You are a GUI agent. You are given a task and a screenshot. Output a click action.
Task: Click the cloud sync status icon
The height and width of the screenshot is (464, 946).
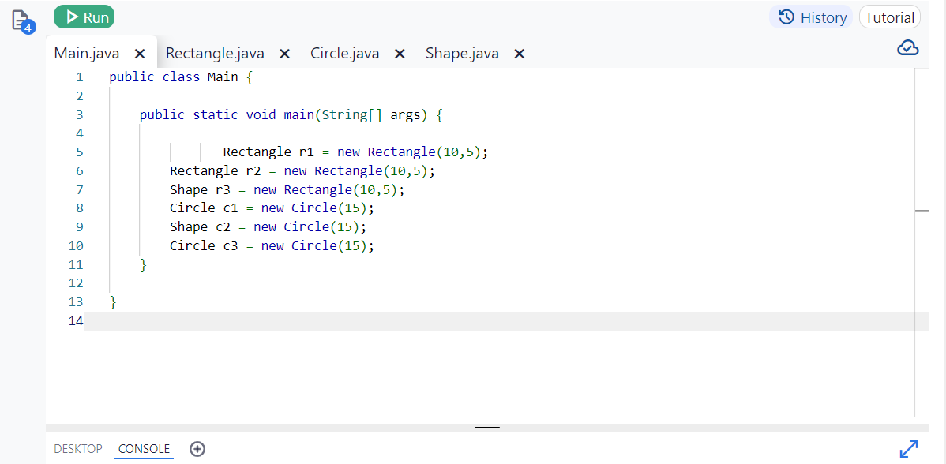click(908, 47)
